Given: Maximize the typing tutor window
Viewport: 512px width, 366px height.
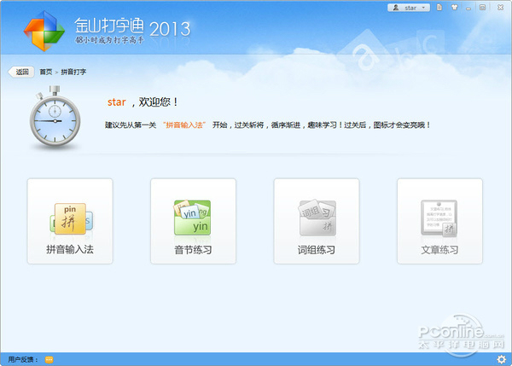Looking at the screenshot, I should tap(483, 7).
